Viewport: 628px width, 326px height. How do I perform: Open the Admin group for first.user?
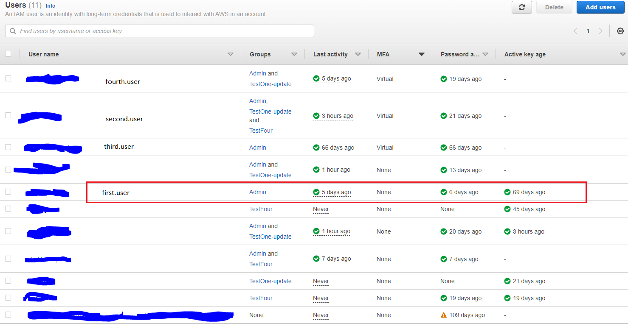click(x=257, y=192)
